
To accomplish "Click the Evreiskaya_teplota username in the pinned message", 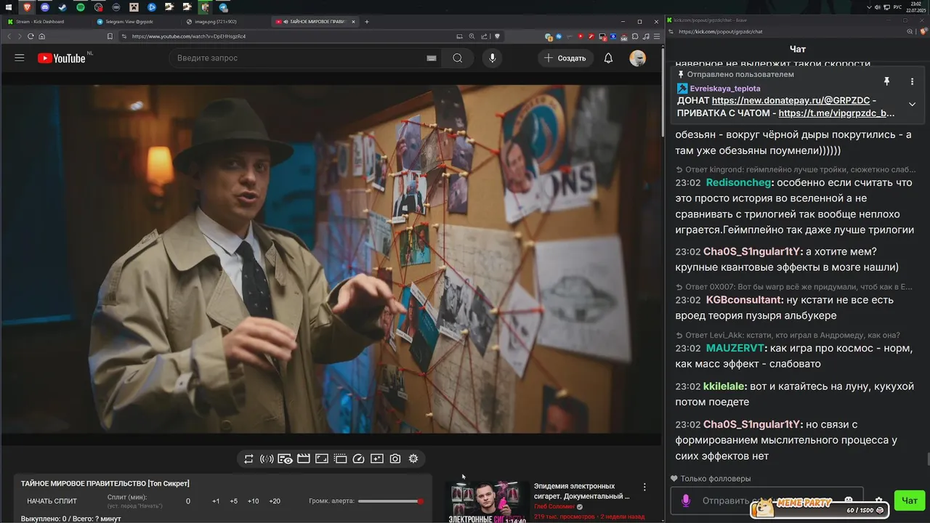I will click(725, 89).
